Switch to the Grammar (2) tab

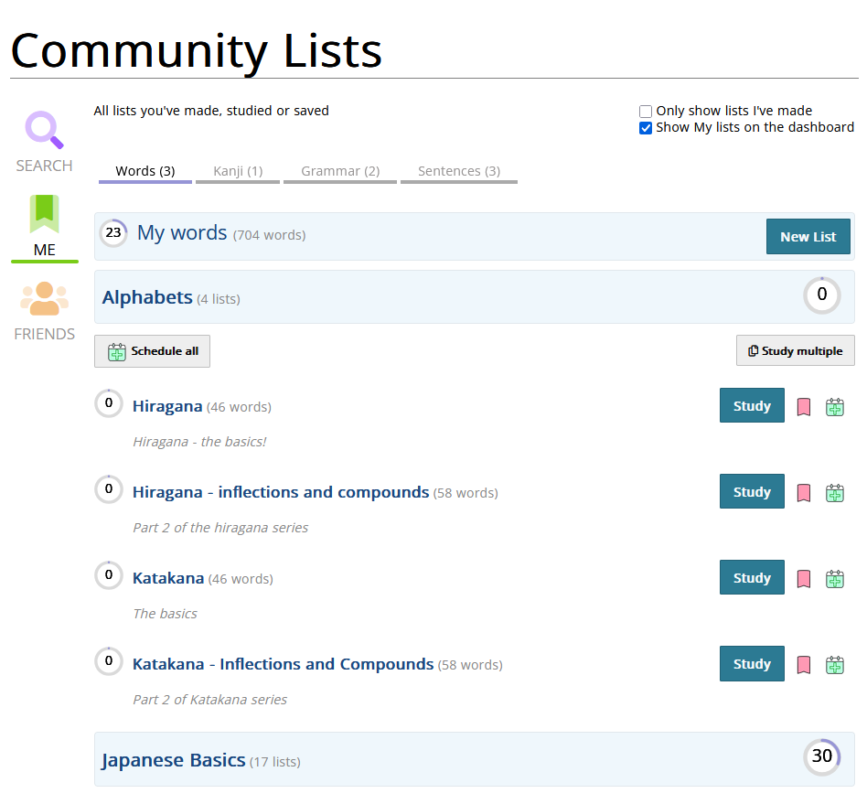point(340,171)
